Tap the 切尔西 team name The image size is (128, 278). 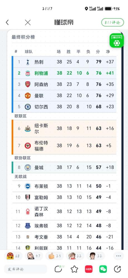[41, 107]
